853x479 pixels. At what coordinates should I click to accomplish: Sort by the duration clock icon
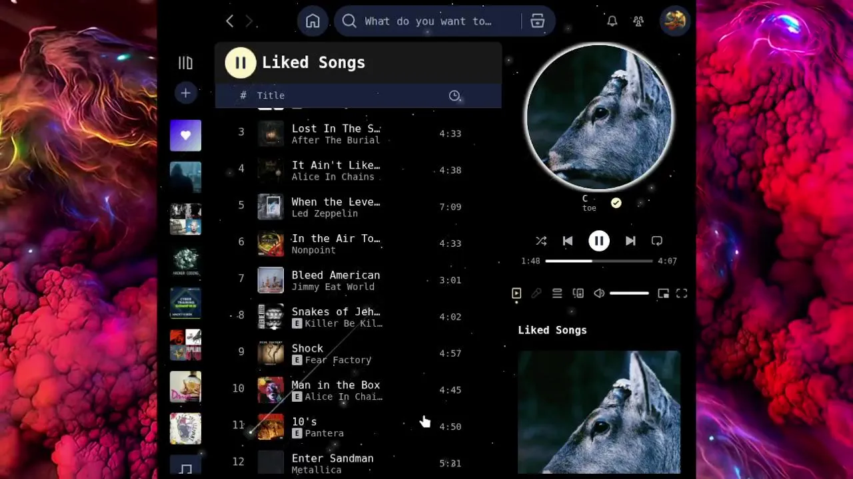coord(454,96)
